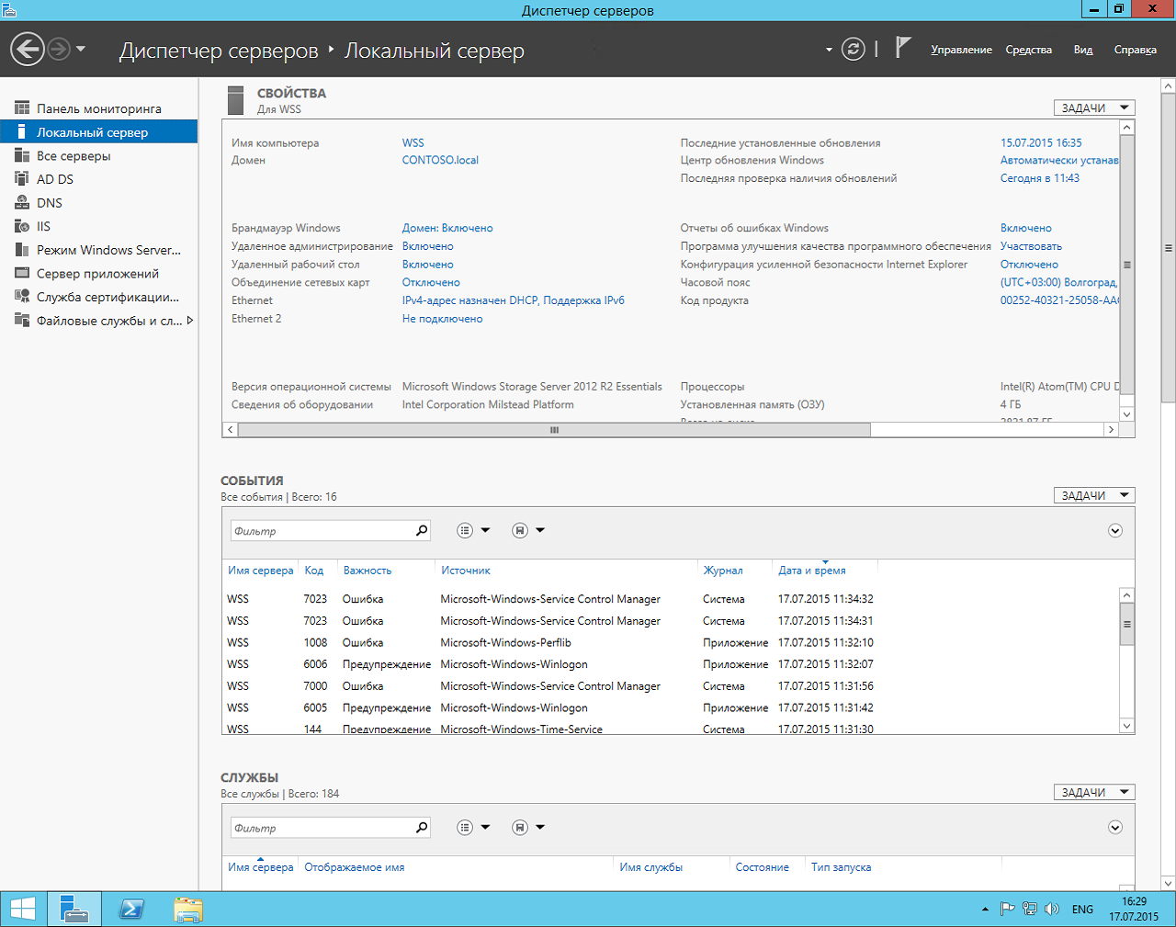Viewport: 1176px width, 927px height.
Task: Click the События vertical scrollbar thumb
Action: point(1127,625)
